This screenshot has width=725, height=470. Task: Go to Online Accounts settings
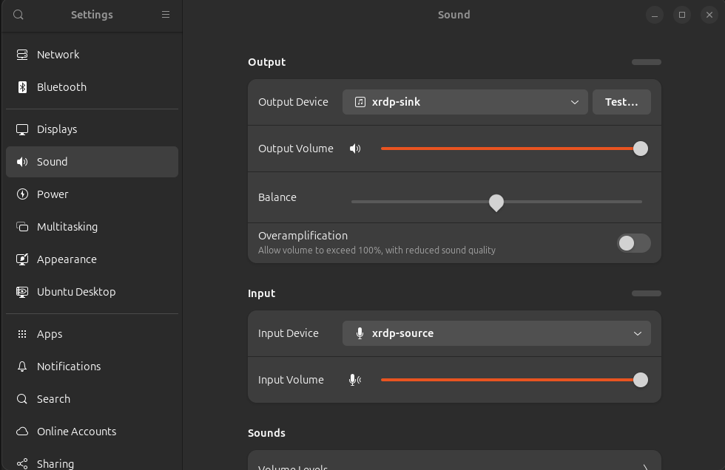click(x=92, y=432)
